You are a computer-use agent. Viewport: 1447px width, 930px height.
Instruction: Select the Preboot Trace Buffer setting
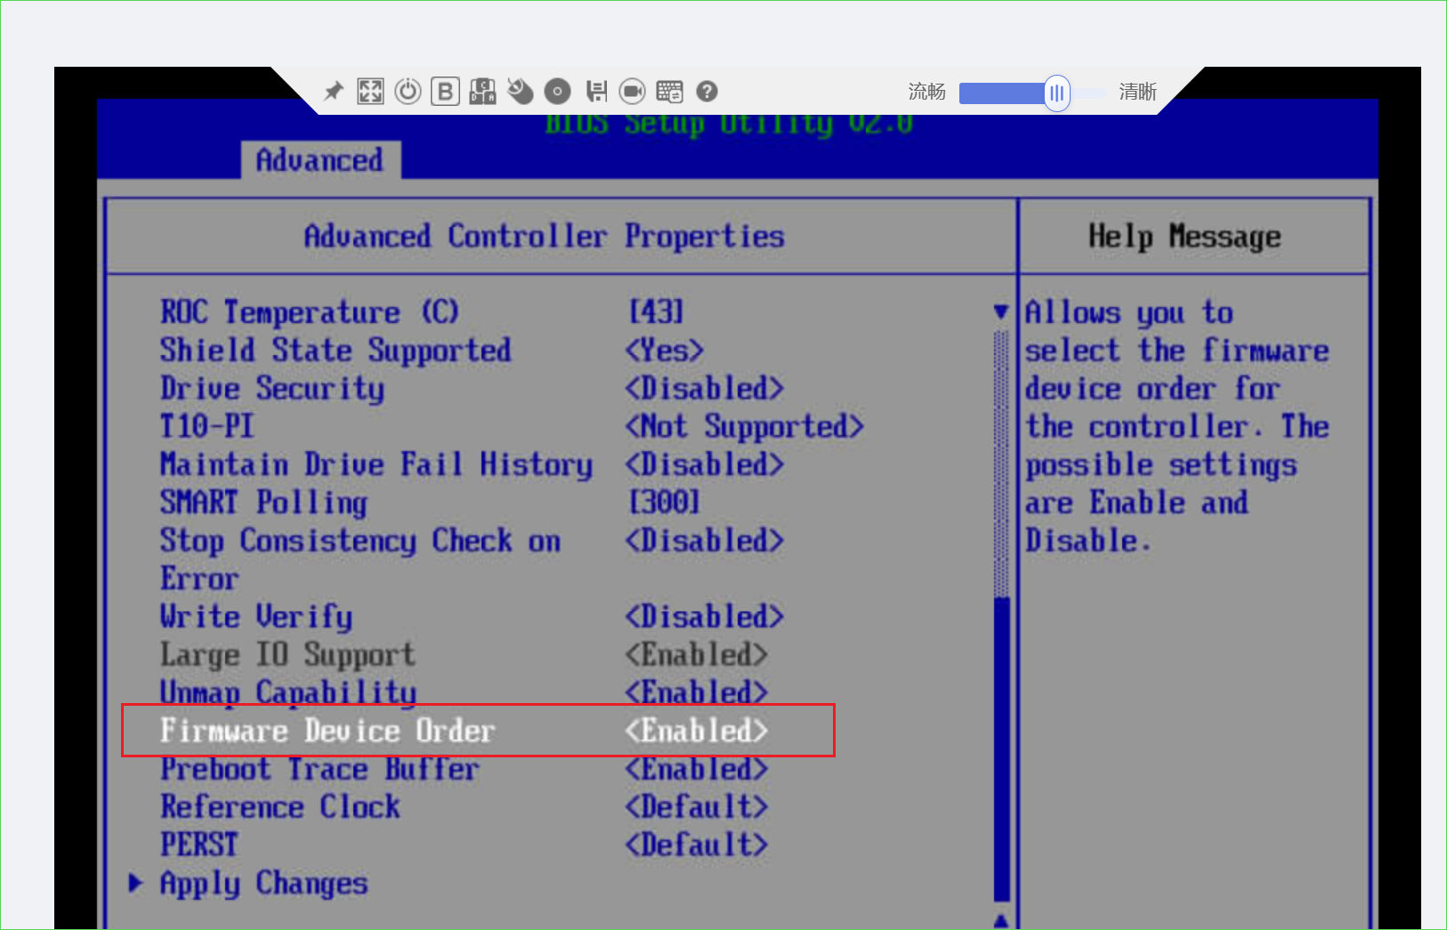(319, 769)
